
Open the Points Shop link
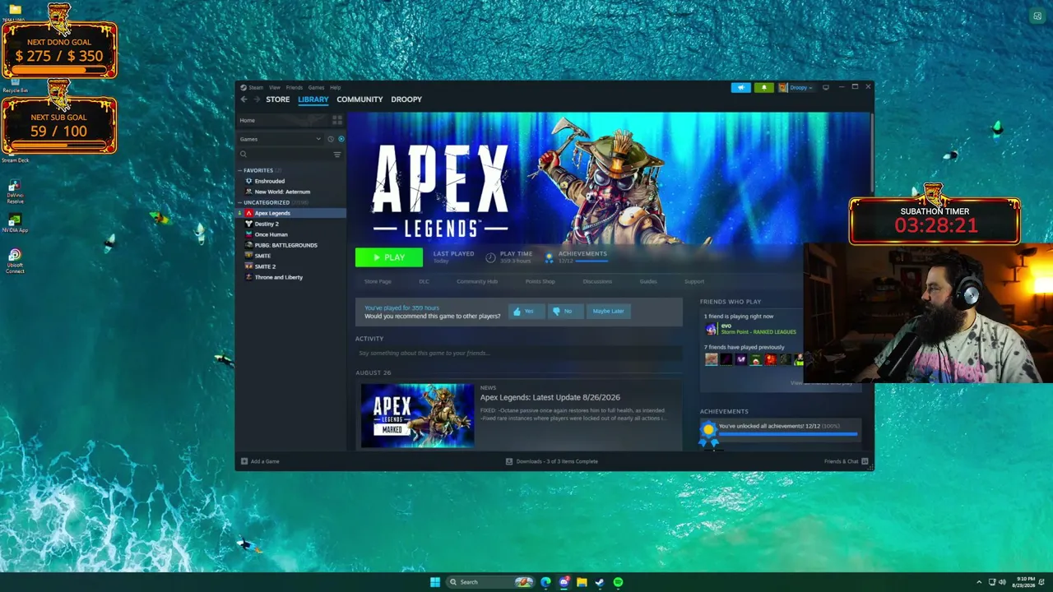click(540, 281)
